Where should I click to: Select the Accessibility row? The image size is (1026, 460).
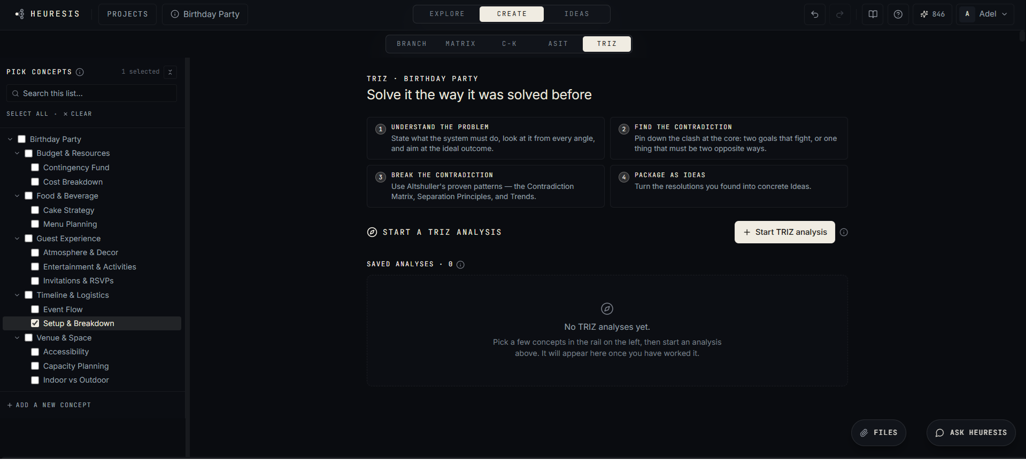tap(92, 352)
